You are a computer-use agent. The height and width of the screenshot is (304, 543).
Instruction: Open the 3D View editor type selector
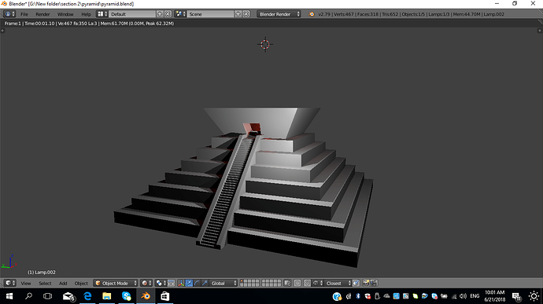point(9,283)
